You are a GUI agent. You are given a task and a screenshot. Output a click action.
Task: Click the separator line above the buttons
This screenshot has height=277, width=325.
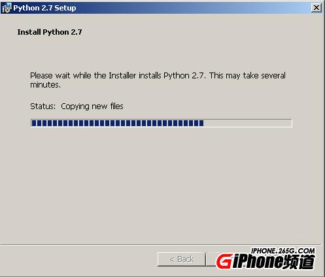[x=161, y=245]
